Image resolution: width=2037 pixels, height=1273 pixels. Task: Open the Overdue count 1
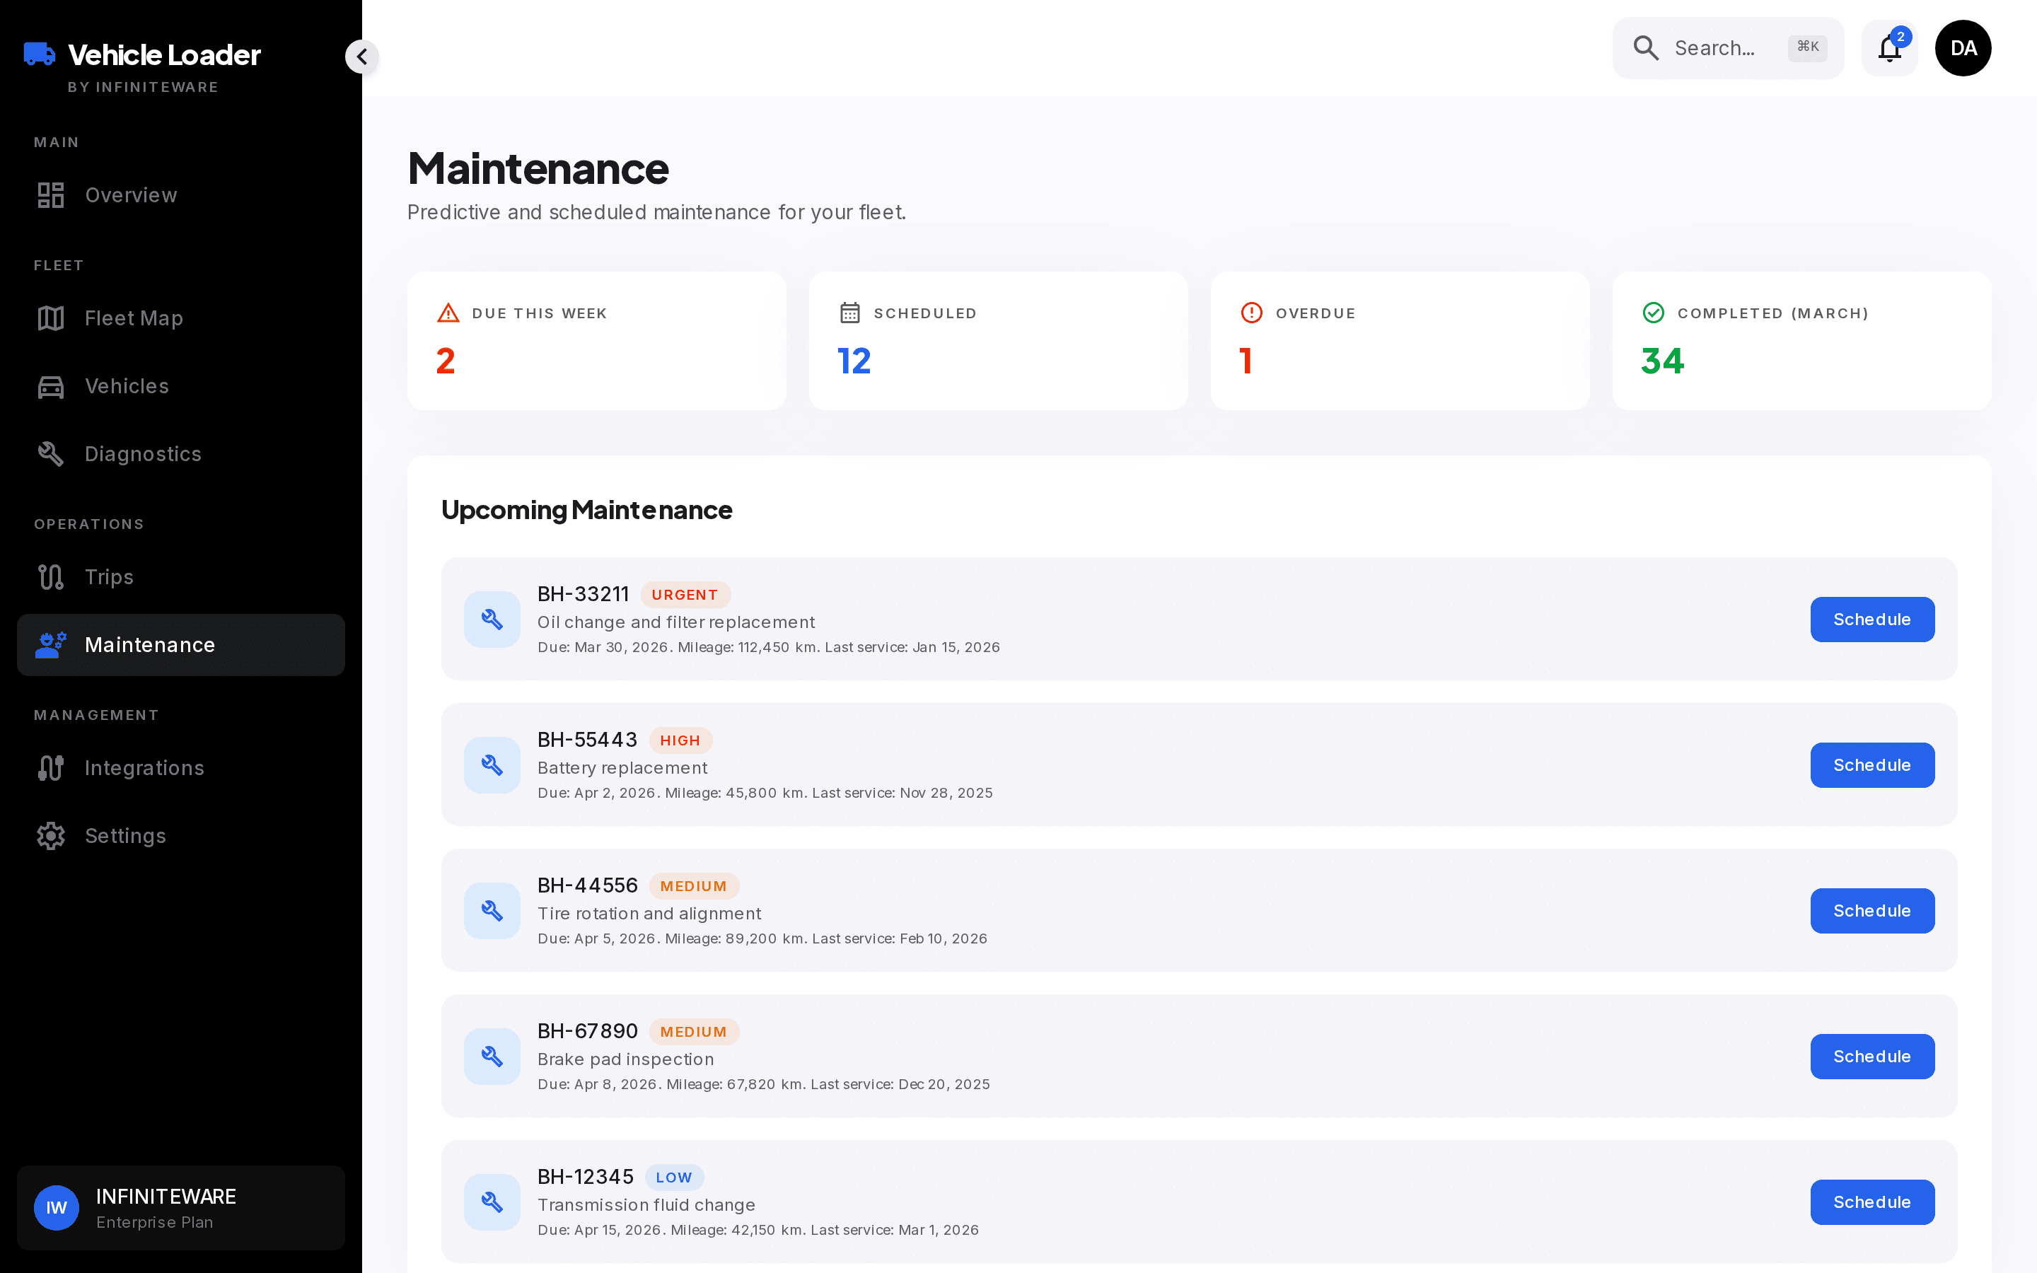click(1246, 361)
